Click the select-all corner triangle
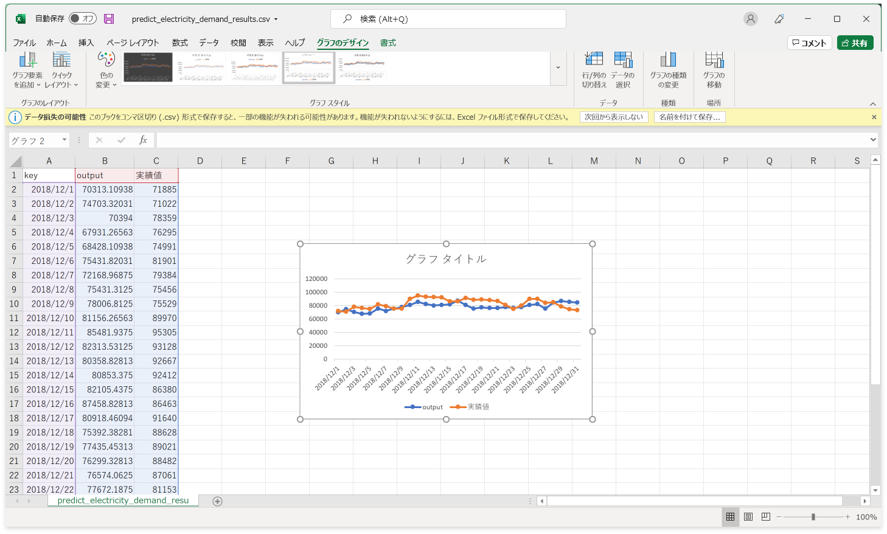The image size is (887, 534). (x=15, y=161)
